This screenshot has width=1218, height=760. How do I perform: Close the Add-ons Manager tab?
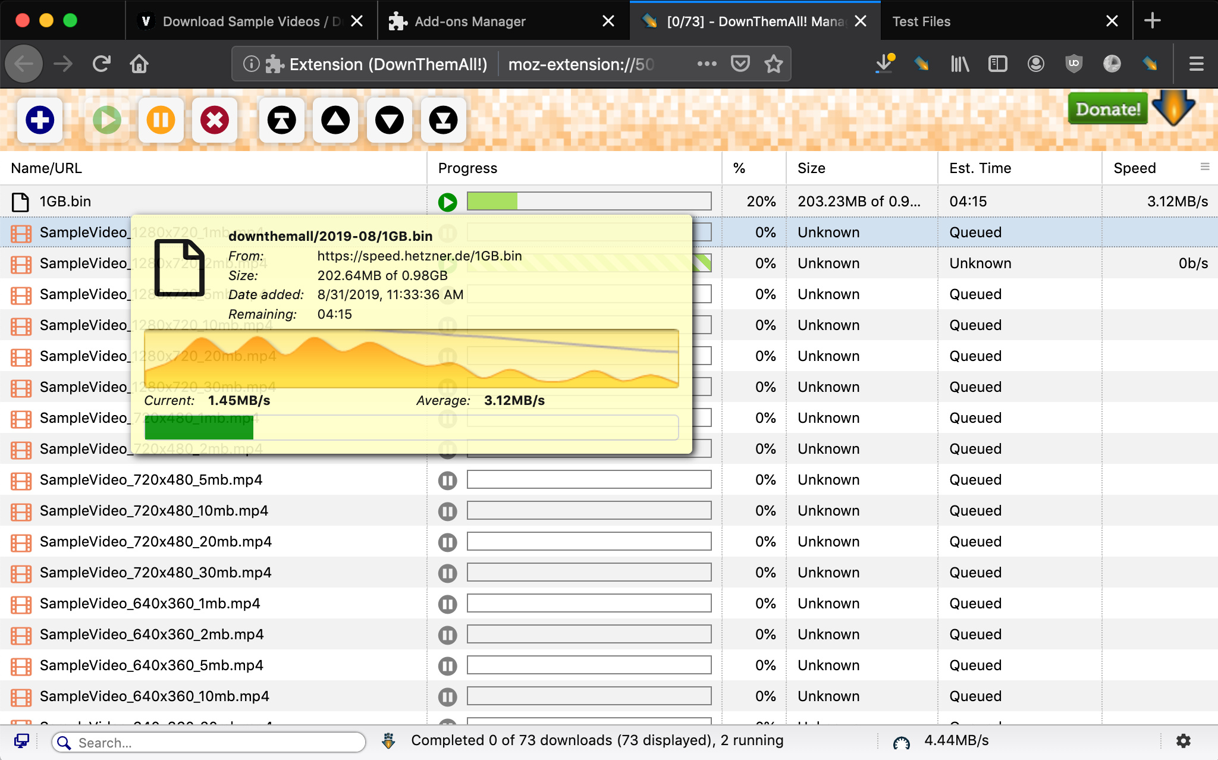[x=608, y=21]
